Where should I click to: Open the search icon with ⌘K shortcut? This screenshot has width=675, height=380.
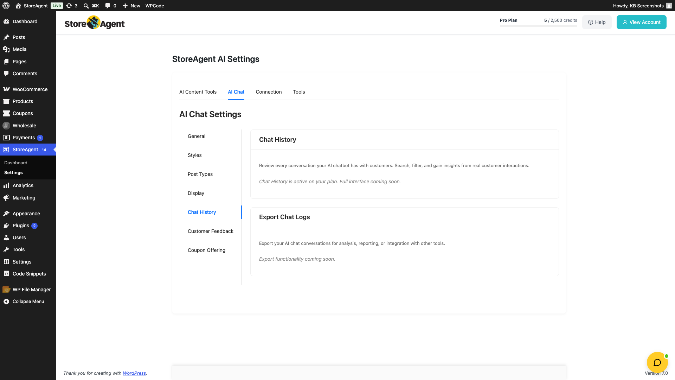pyautogui.click(x=86, y=6)
